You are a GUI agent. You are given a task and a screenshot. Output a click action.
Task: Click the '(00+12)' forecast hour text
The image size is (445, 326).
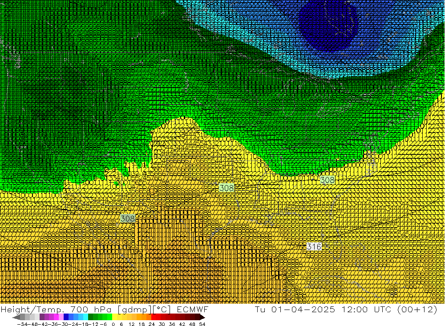[417, 309]
